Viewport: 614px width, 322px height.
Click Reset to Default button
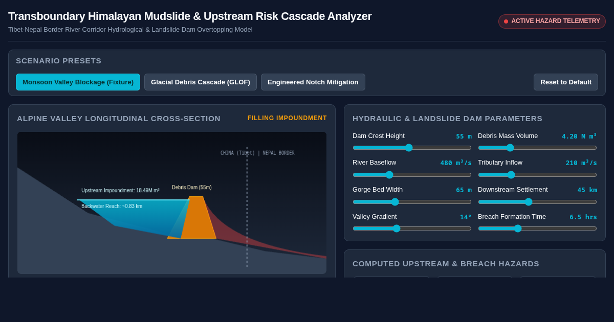pos(566,82)
